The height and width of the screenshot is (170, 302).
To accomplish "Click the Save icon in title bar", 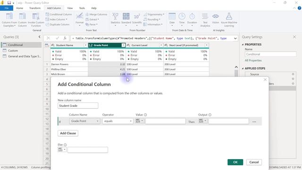I will point(9,3).
